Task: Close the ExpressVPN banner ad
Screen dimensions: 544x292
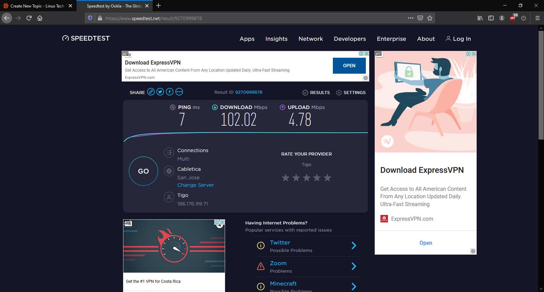Action: (367, 54)
